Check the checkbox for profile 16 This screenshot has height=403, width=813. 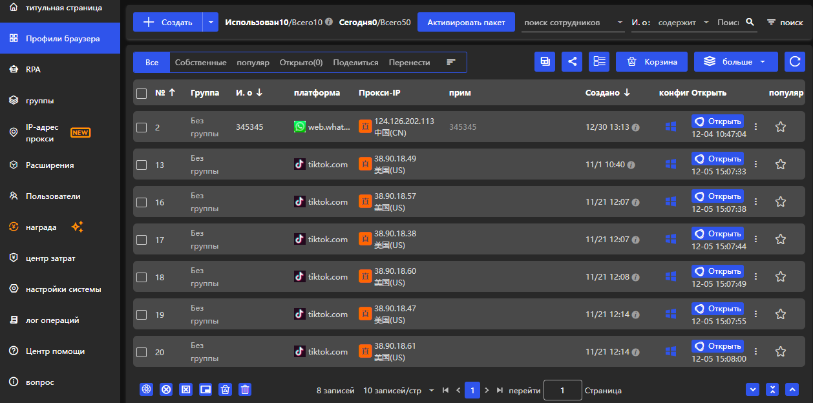[x=142, y=203]
